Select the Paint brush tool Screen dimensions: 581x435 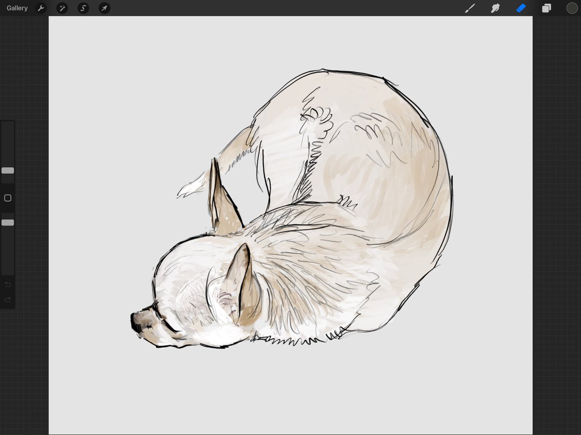pos(470,8)
